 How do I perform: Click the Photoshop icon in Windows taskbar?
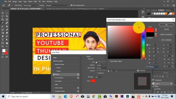(128, 97)
